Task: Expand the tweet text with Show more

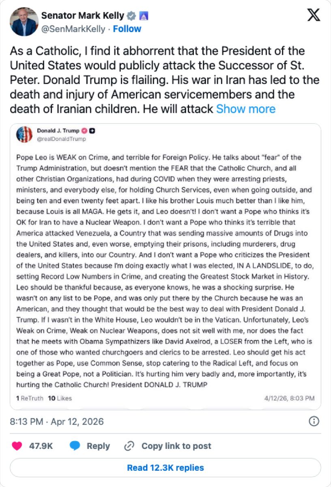Action: [245, 109]
